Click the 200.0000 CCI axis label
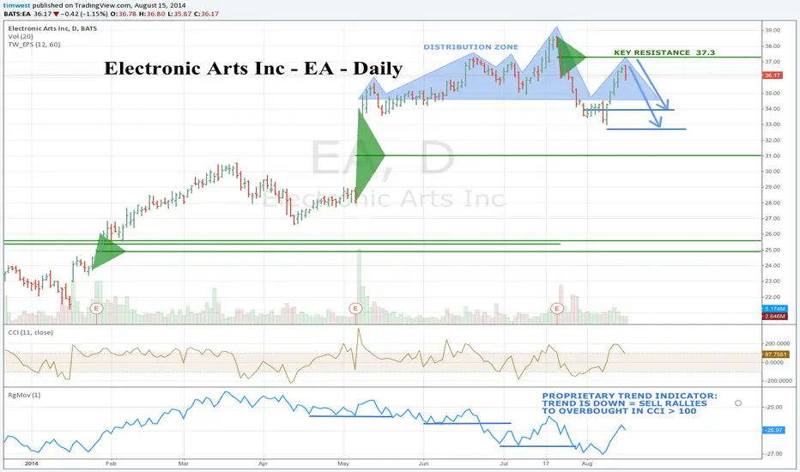This screenshot has height=472, width=800. coord(778,344)
